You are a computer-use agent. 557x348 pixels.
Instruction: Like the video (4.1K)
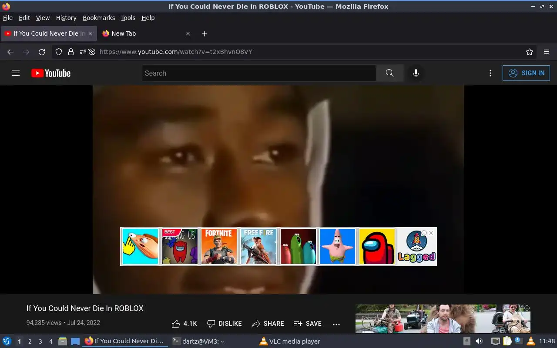[x=184, y=324]
